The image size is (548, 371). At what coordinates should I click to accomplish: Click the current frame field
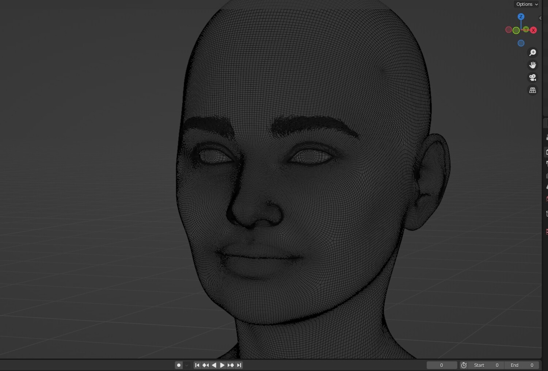coord(442,365)
